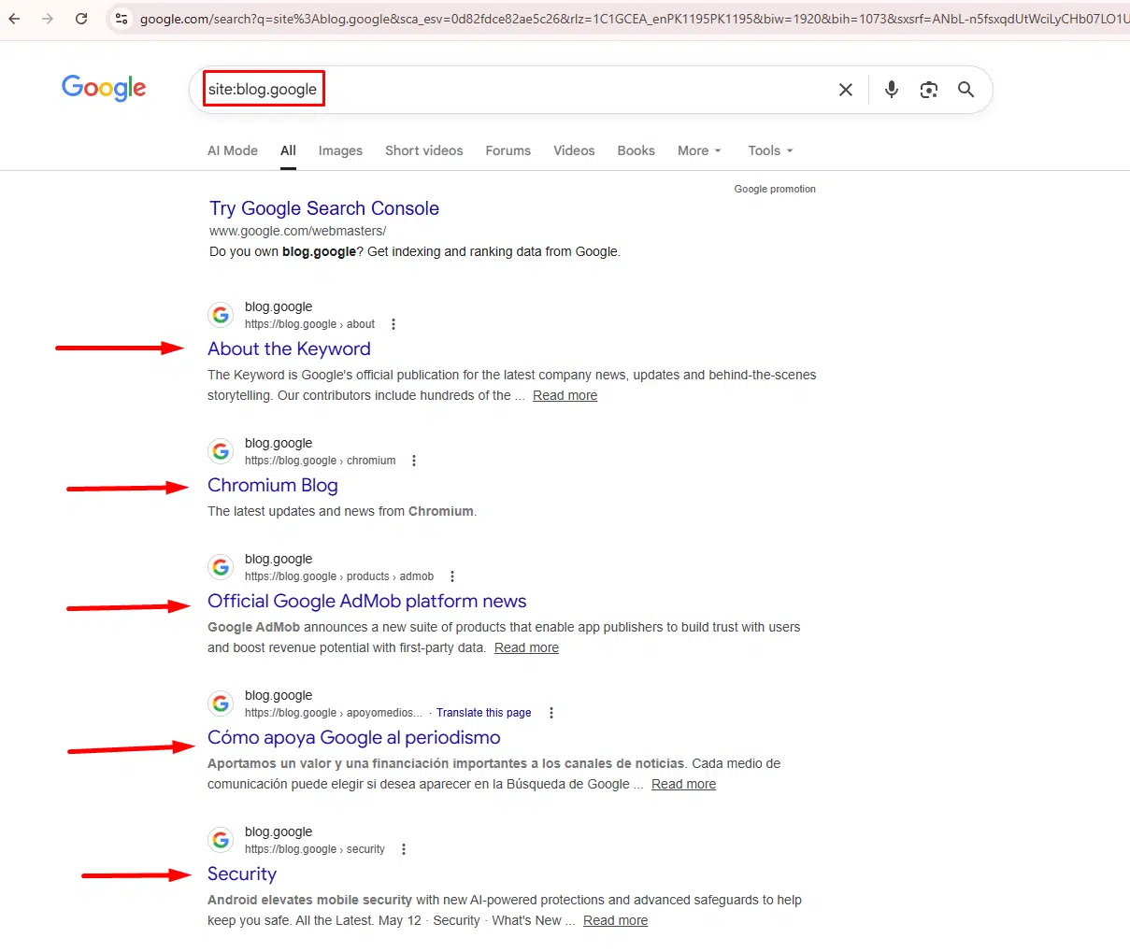Clear the search query with the X icon
Image resolution: width=1130 pixels, height=952 pixels.
point(846,90)
